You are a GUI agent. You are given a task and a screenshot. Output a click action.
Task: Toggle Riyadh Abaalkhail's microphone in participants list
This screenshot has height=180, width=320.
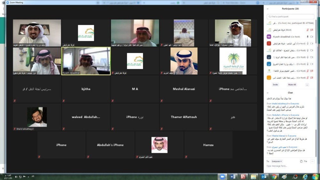pos(308,36)
